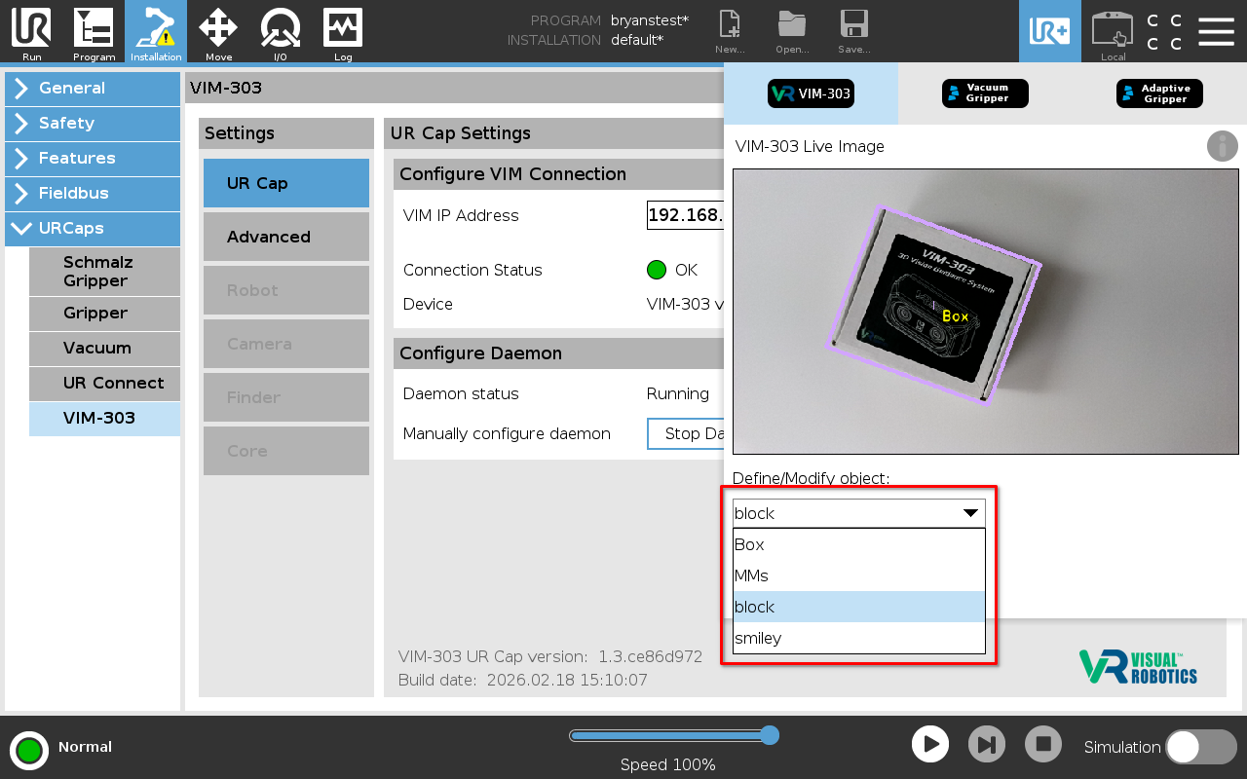The width and height of the screenshot is (1247, 779).
Task: Select VIM-303 in the sidebar
Action: [104, 419]
